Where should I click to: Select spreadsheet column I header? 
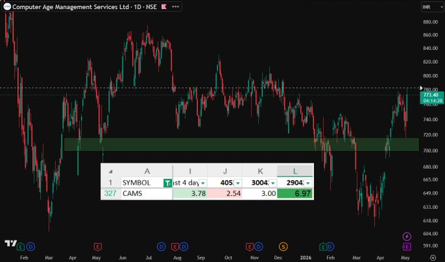coord(190,171)
